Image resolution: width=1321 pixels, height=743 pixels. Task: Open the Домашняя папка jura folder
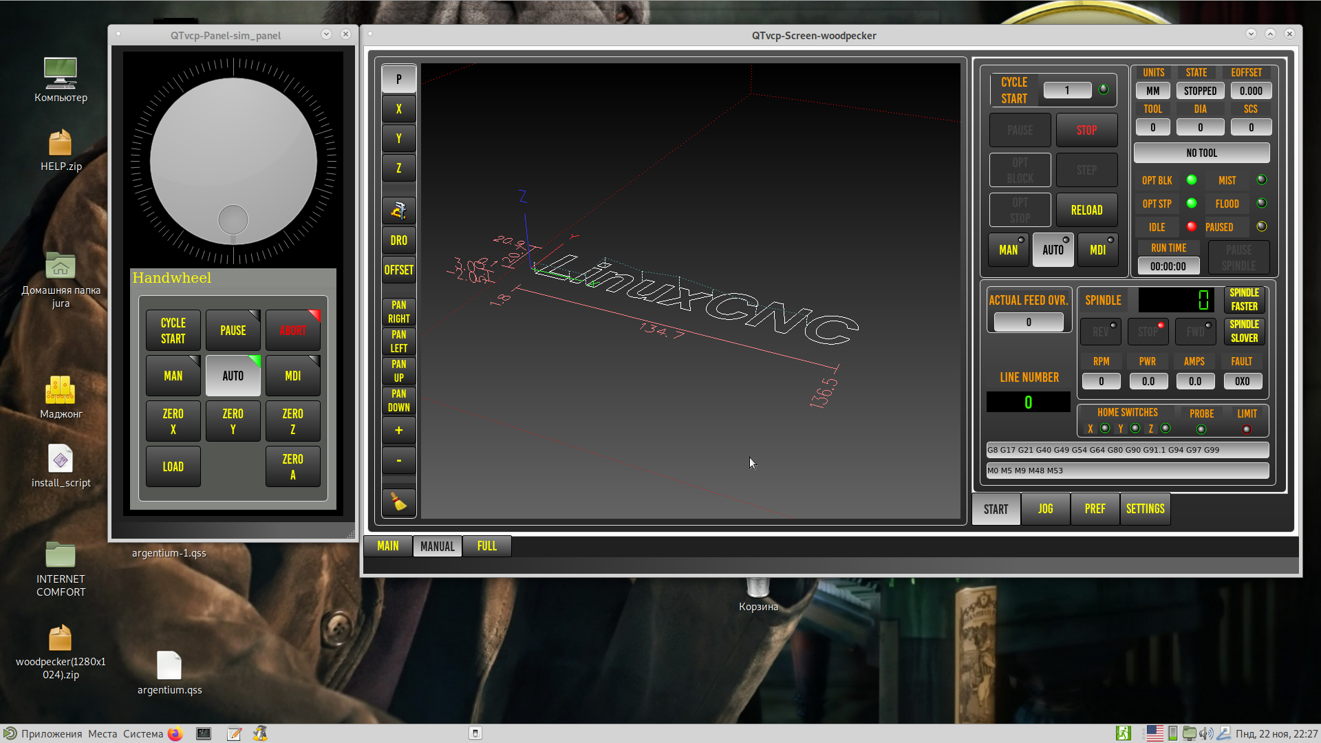coord(61,280)
